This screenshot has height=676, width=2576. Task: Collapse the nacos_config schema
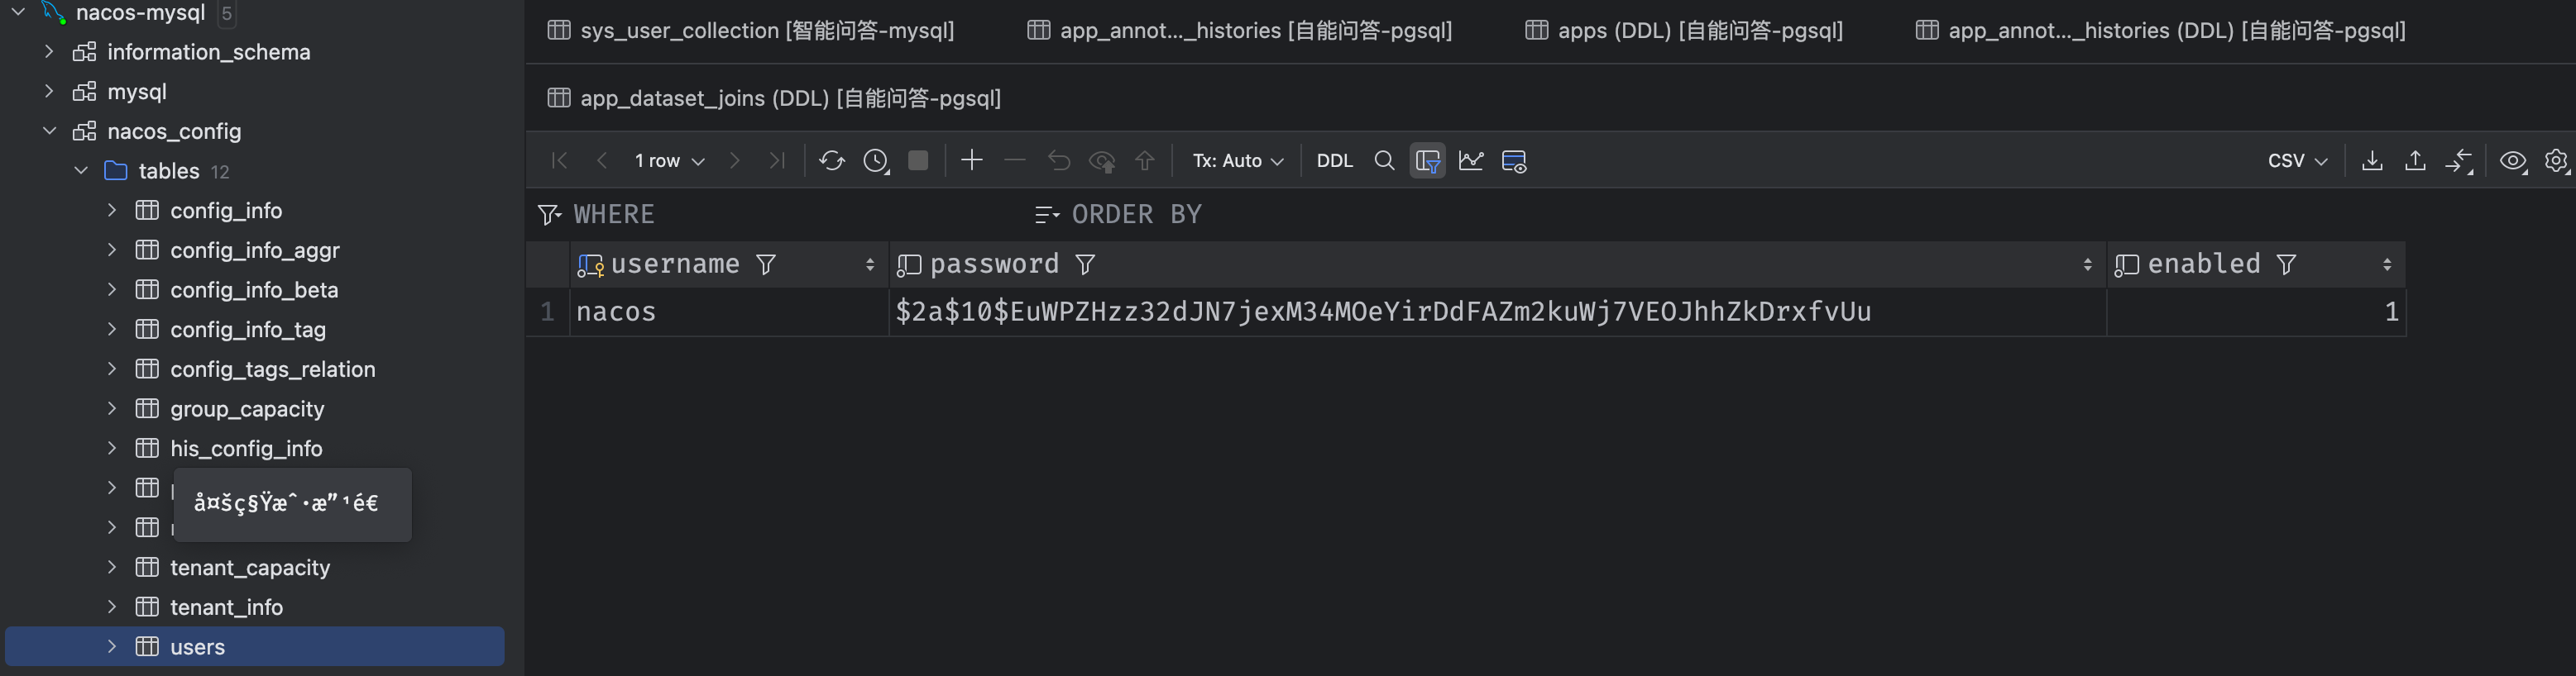(49, 131)
